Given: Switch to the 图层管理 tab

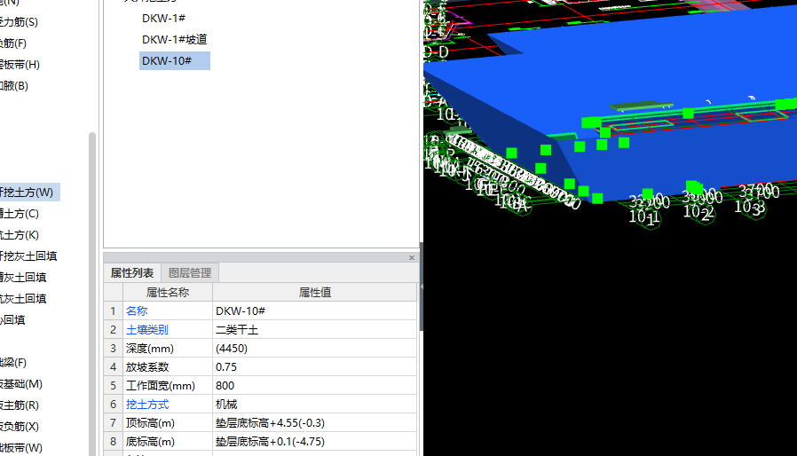Looking at the screenshot, I should click(x=190, y=273).
